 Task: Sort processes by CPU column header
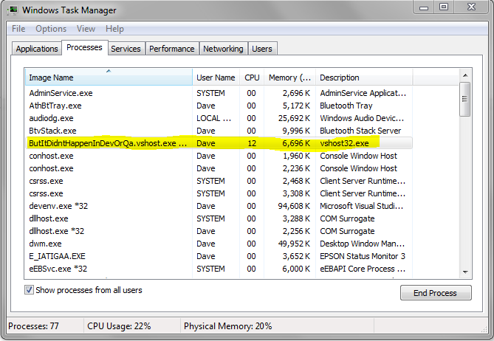click(252, 77)
